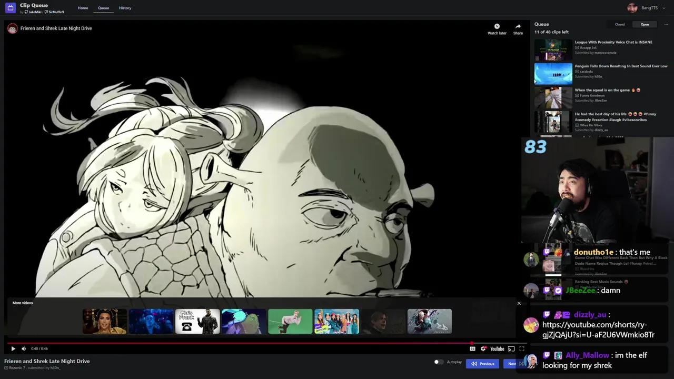Image resolution: width=674 pixels, height=379 pixels.
Task: Open the dizzly_au YouTube shorts link in chat
Action: (598, 330)
